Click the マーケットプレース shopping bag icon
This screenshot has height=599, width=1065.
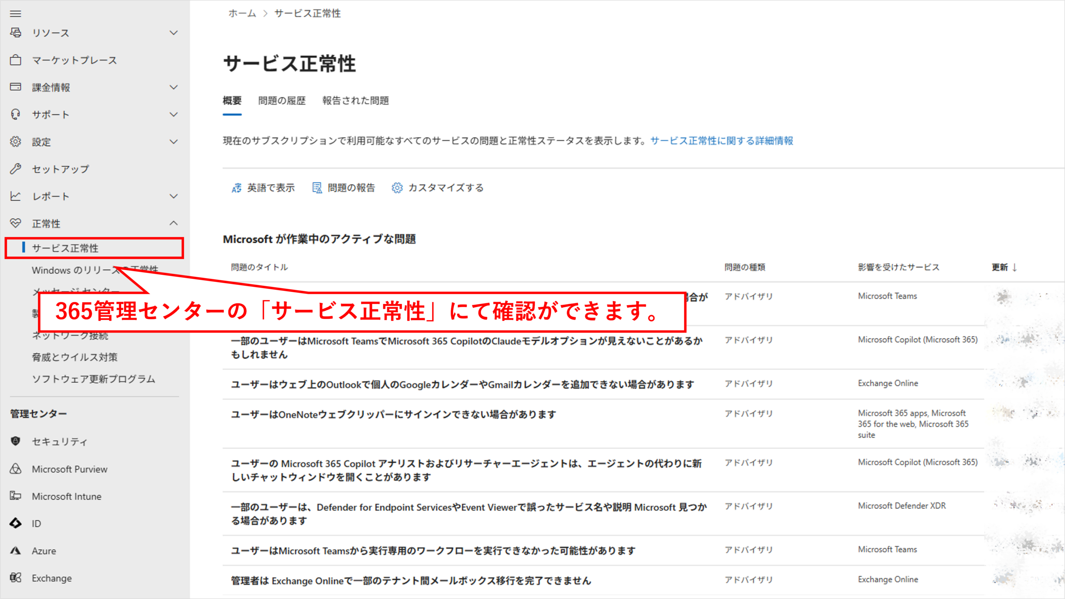click(x=16, y=60)
